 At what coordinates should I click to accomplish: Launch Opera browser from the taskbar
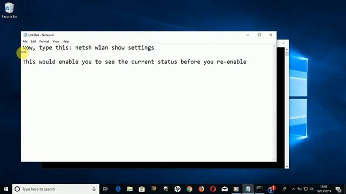(x=213, y=189)
